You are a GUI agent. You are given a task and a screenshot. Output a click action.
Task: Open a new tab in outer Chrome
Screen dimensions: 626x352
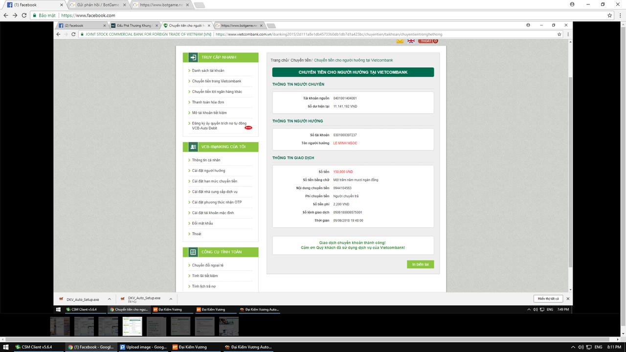[x=200, y=5]
